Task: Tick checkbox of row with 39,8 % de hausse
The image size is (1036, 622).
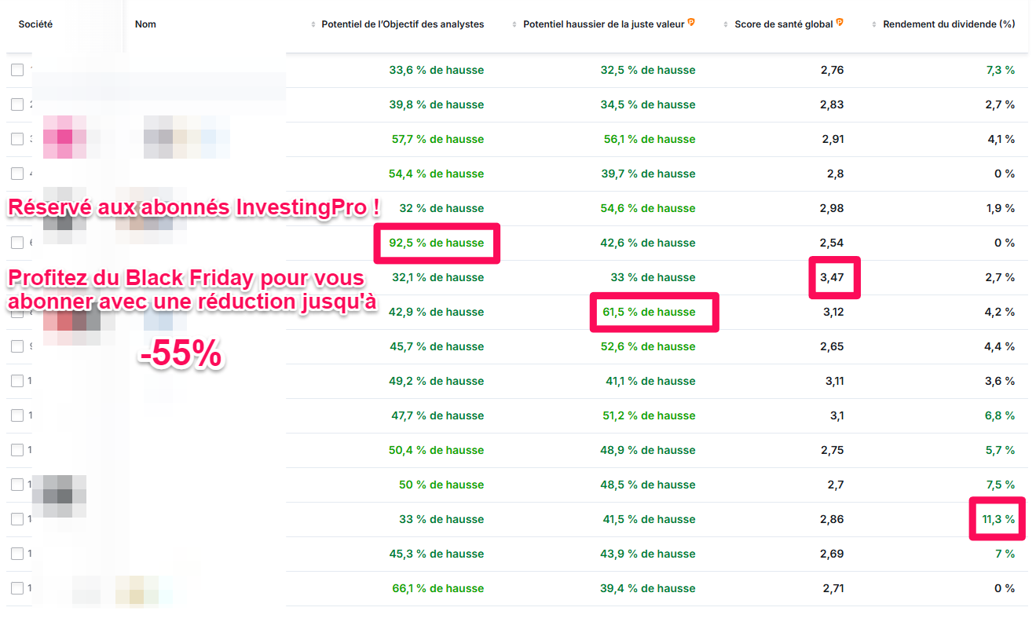Action: pyautogui.click(x=17, y=104)
